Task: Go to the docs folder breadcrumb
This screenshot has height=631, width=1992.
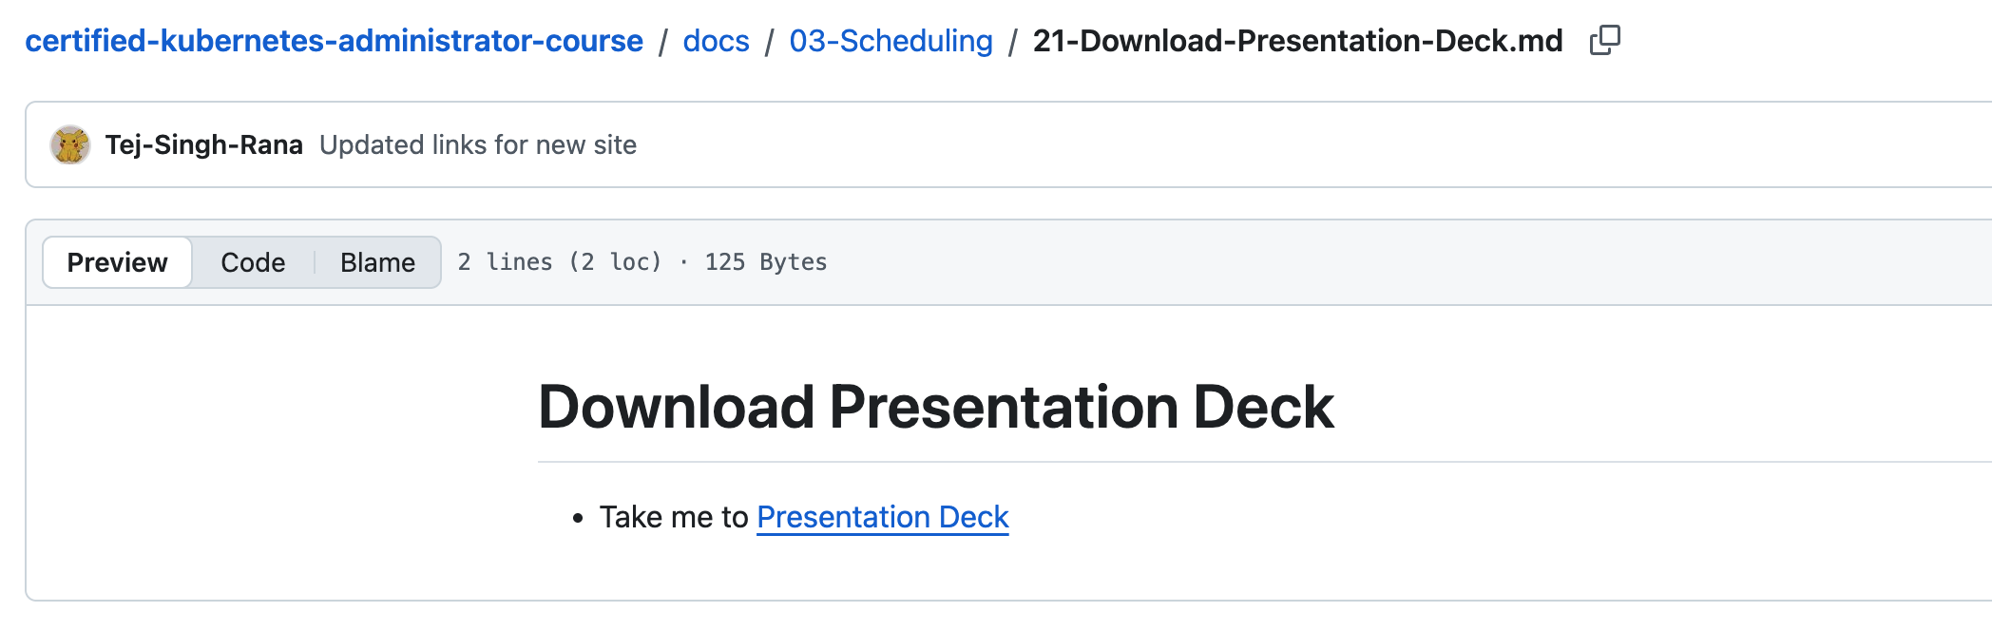Action: pyautogui.click(x=716, y=41)
